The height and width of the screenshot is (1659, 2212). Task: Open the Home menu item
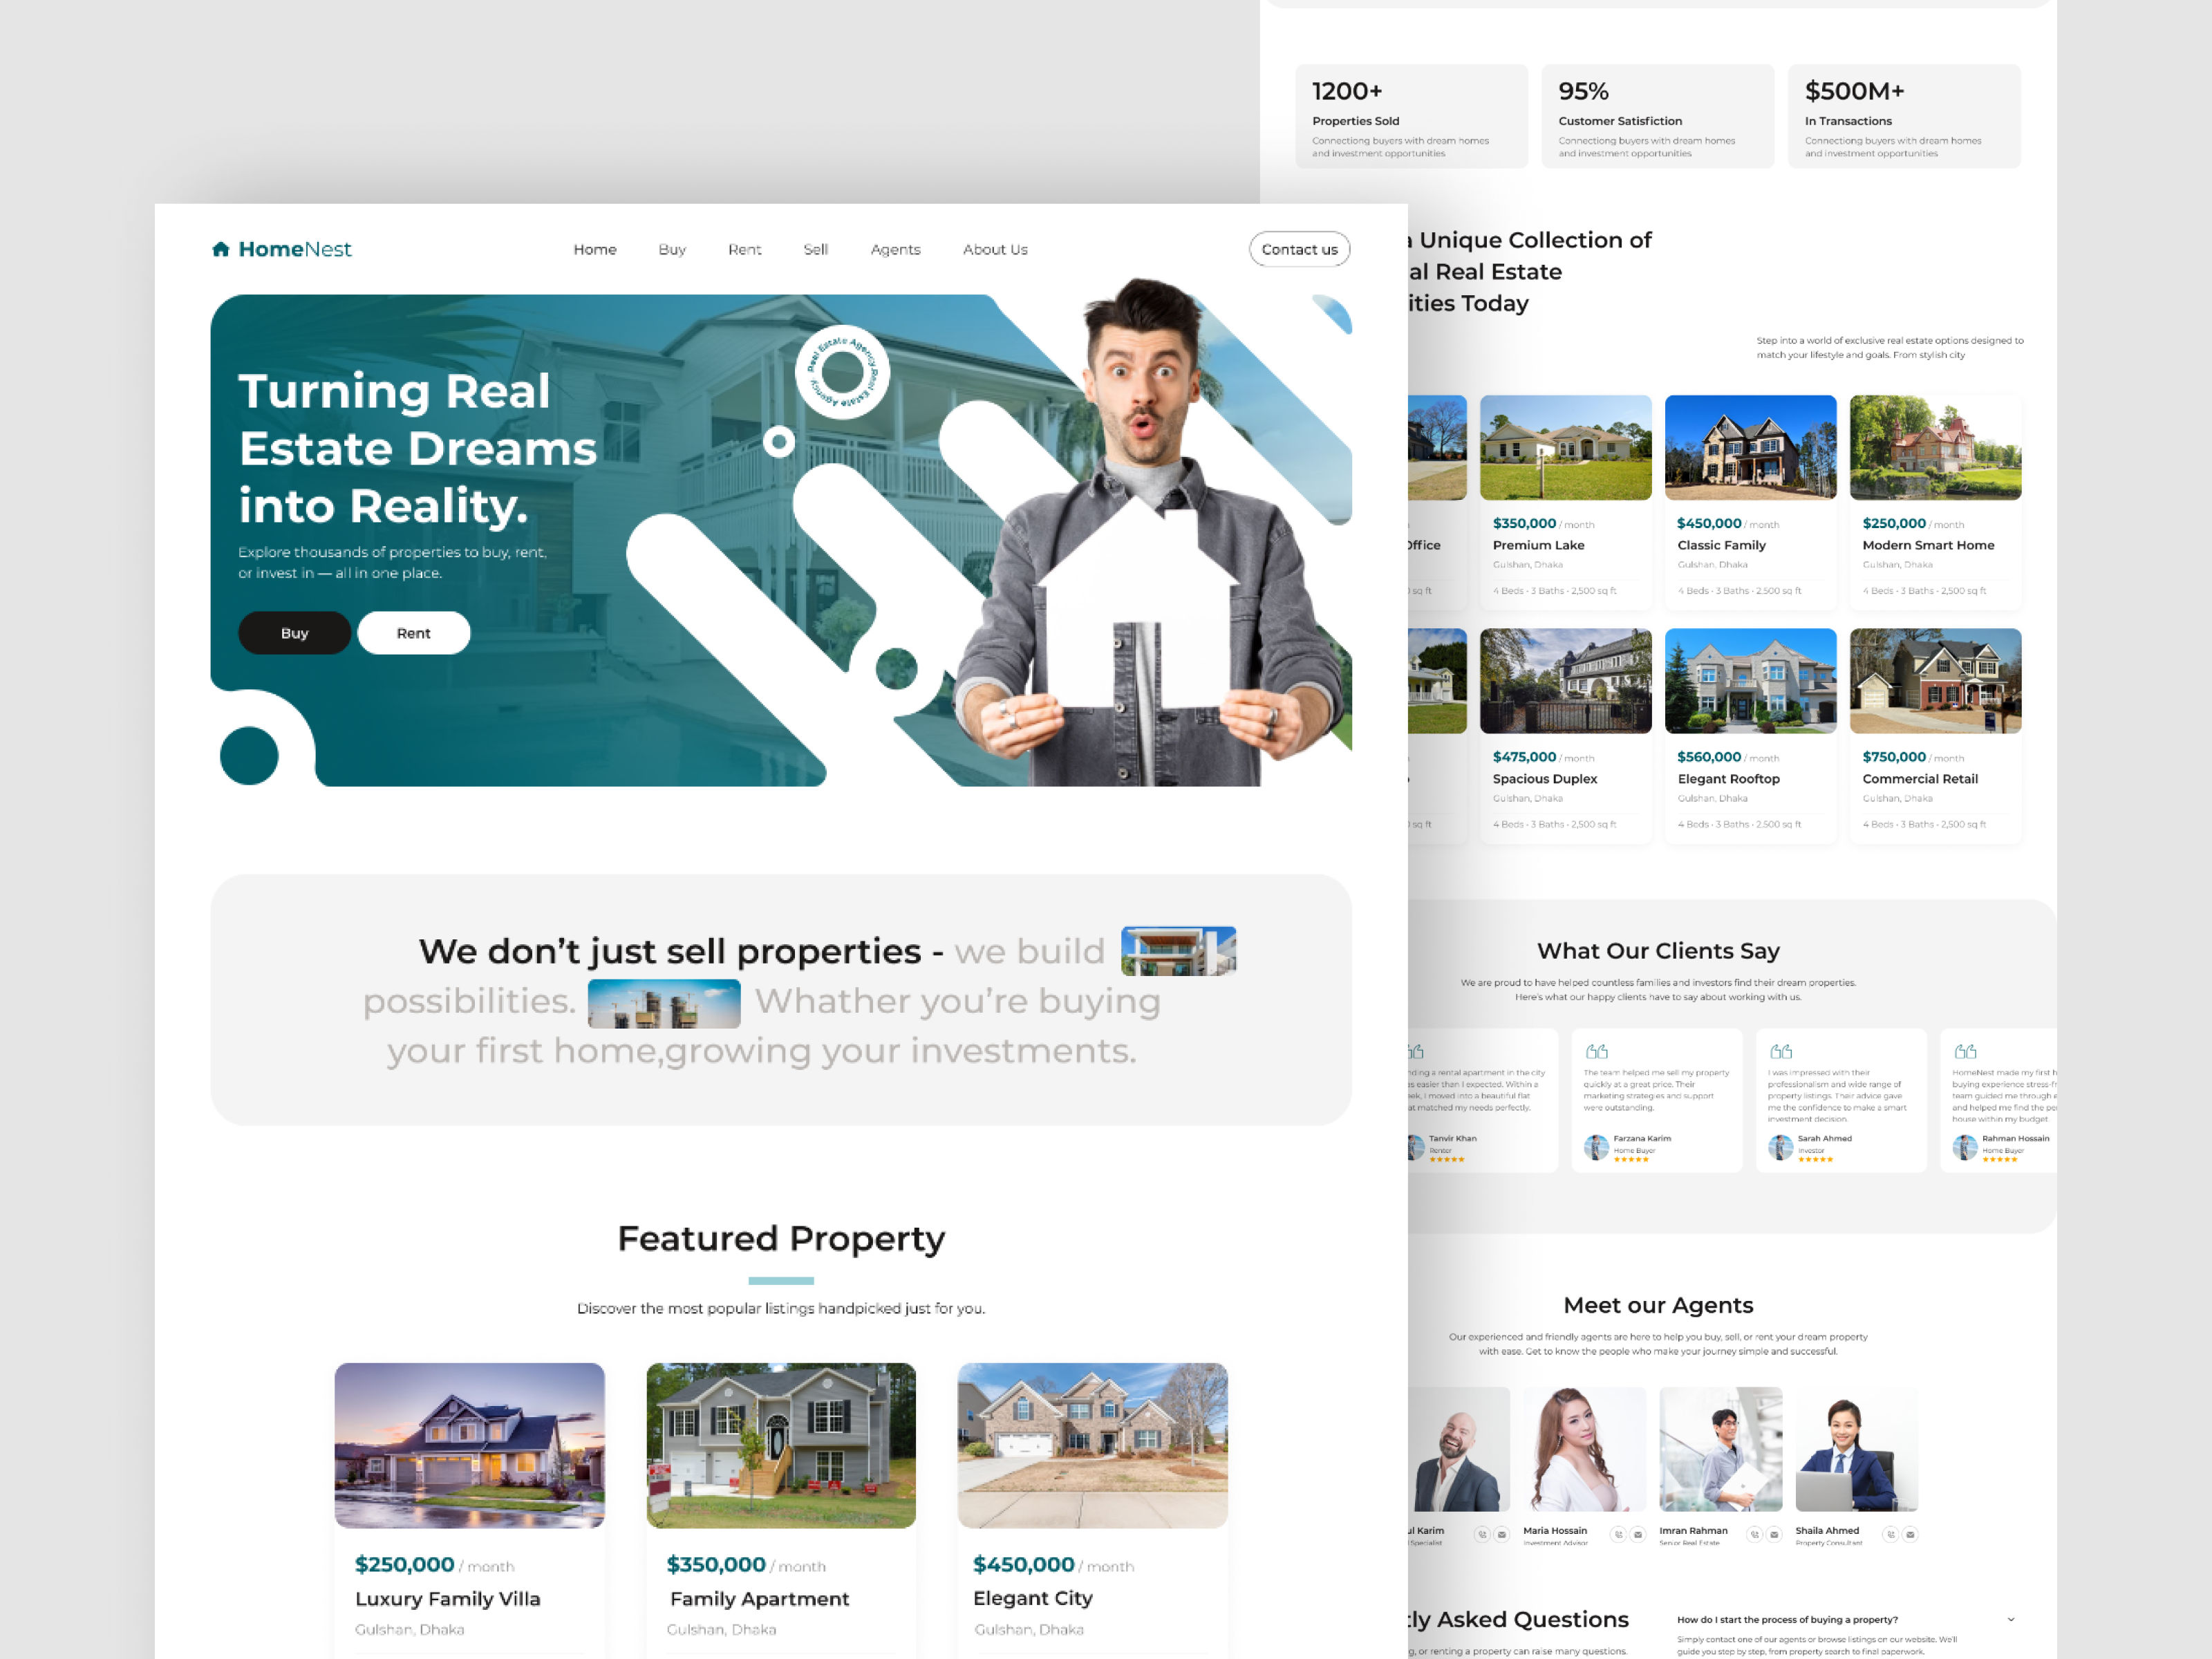(595, 249)
